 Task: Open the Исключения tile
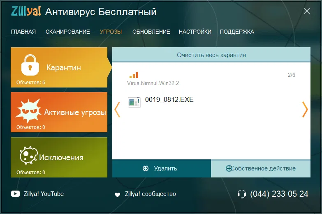[x=59, y=157]
